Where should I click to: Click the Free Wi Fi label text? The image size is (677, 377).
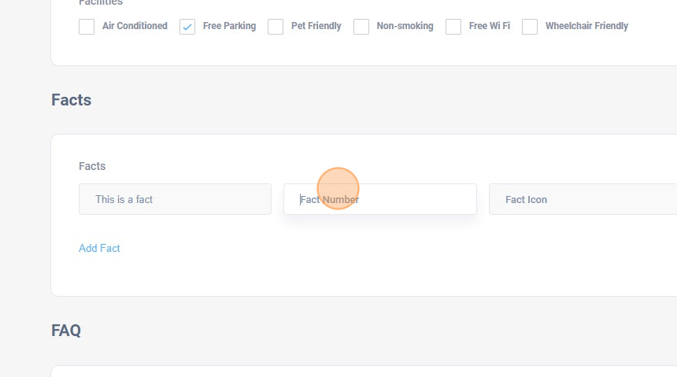point(489,26)
